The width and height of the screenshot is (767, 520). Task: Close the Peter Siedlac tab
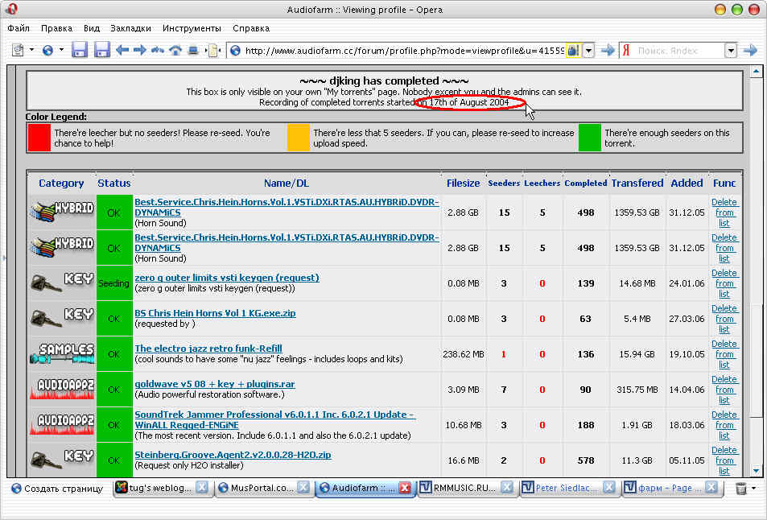pos(608,487)
